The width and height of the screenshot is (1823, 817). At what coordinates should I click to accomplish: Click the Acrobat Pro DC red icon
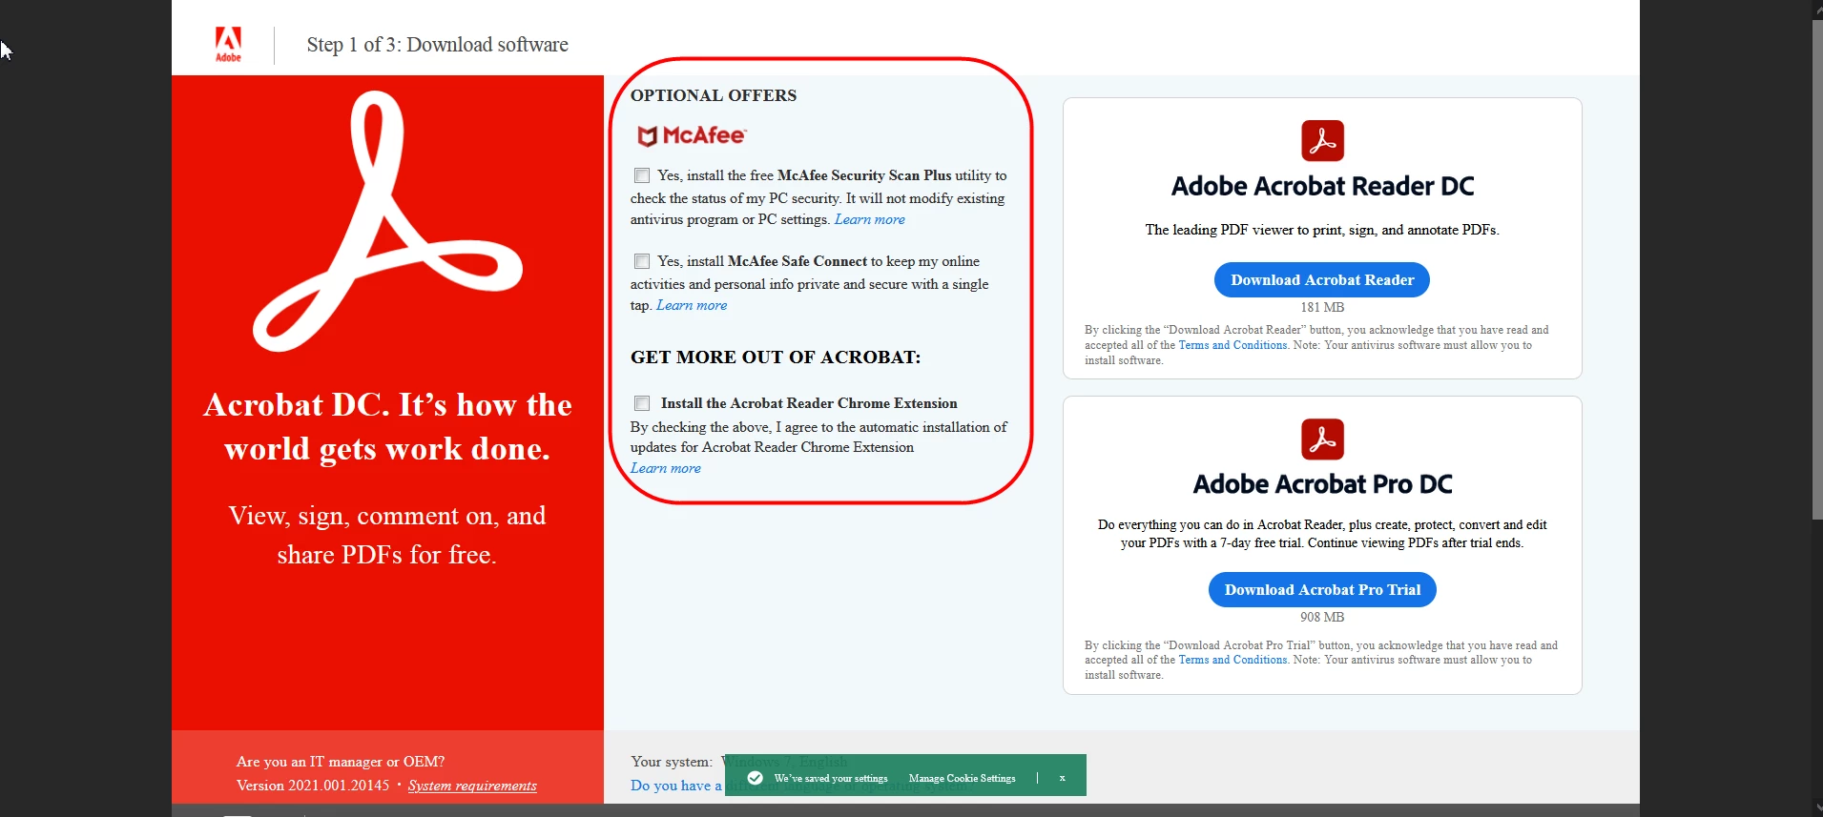click(x=1322, y=439)
